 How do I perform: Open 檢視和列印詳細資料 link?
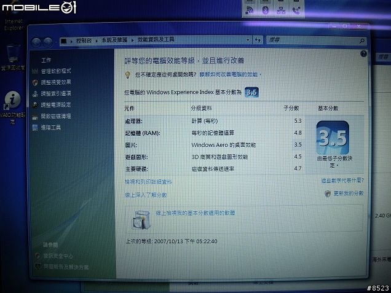coord(148,182)
